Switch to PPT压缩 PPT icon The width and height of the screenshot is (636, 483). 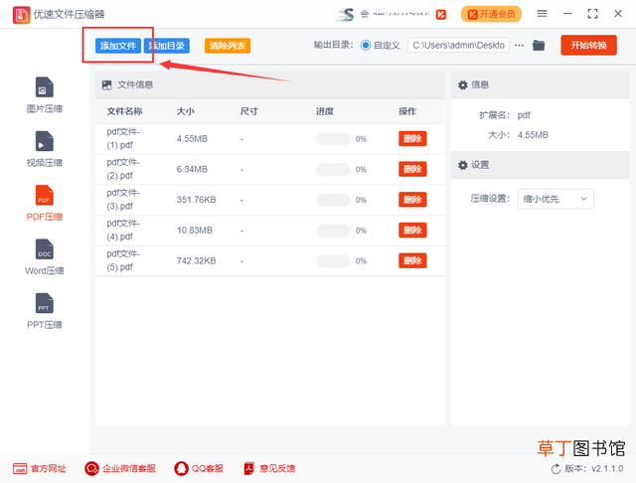coord(44,303)
